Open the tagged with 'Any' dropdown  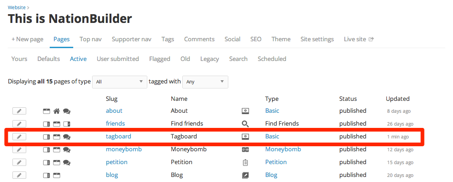[205, 82]
